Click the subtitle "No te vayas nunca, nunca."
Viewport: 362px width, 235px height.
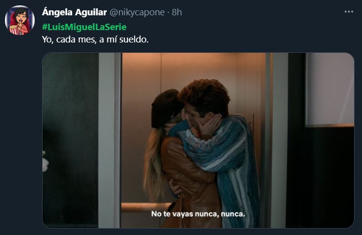coord(198,214)
